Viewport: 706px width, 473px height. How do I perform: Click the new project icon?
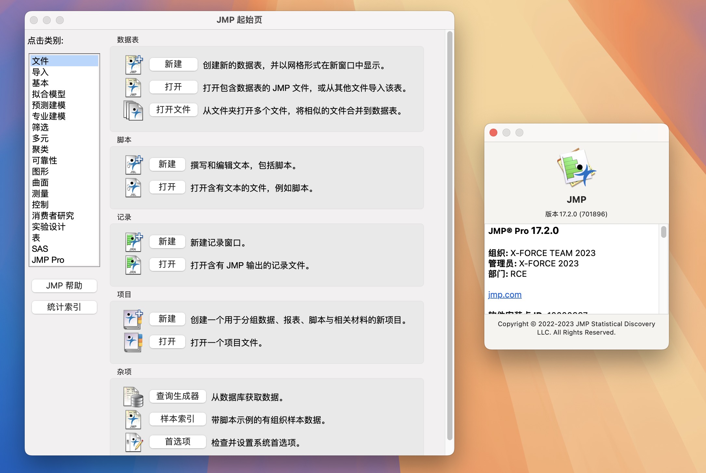133,319
